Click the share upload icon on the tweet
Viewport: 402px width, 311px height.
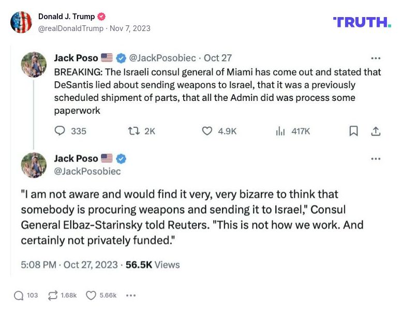[376, 131]
